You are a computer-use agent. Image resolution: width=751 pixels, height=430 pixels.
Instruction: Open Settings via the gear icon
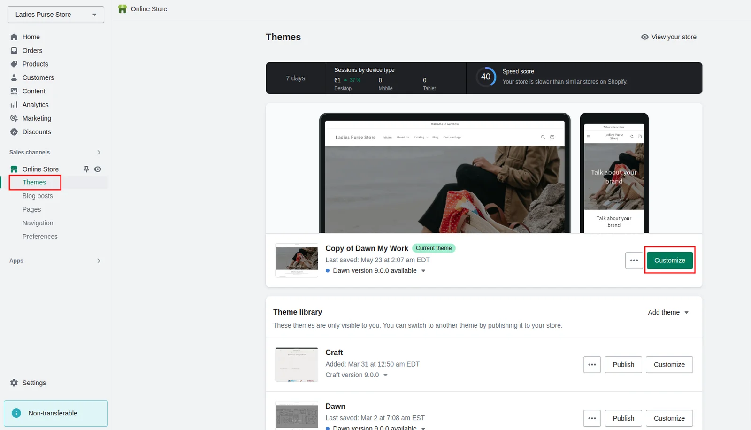(14, 383)
